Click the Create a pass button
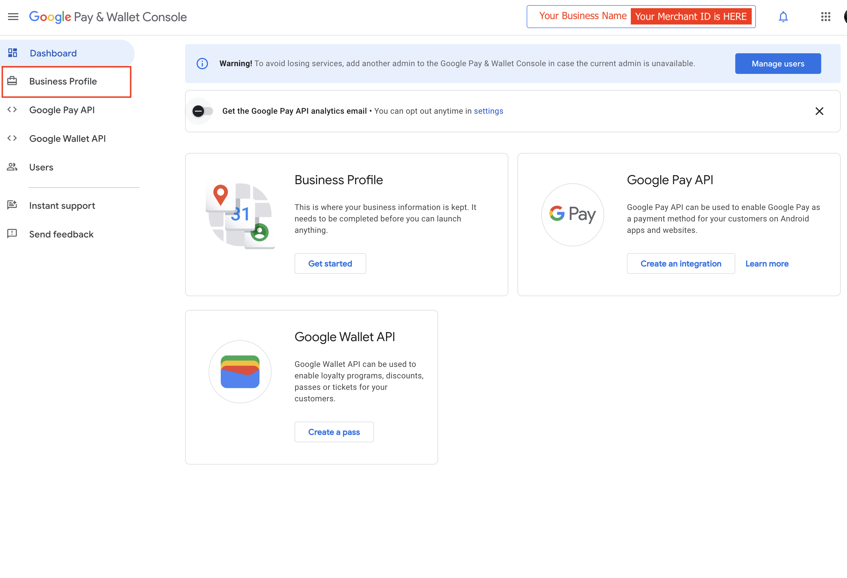 click(334, 432)
